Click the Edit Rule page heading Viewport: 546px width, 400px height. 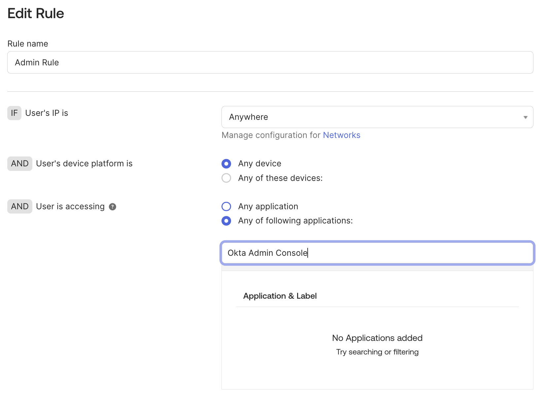pyautogui.click(x=36, y=14)
